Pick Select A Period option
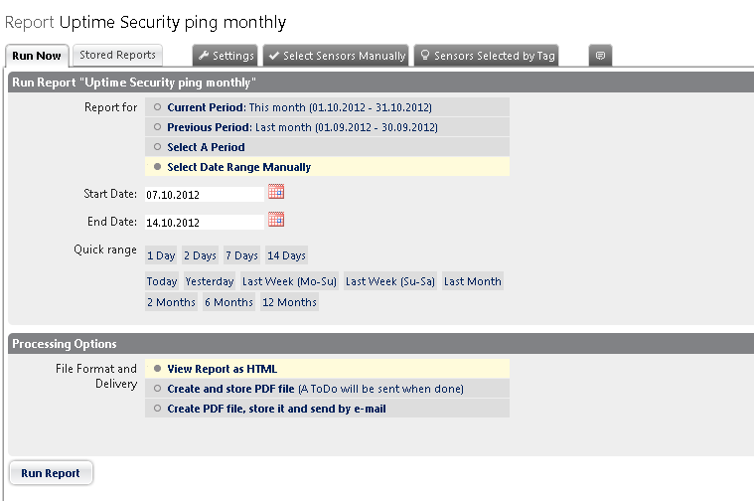754x501 pixels. (x=158, y=147)
